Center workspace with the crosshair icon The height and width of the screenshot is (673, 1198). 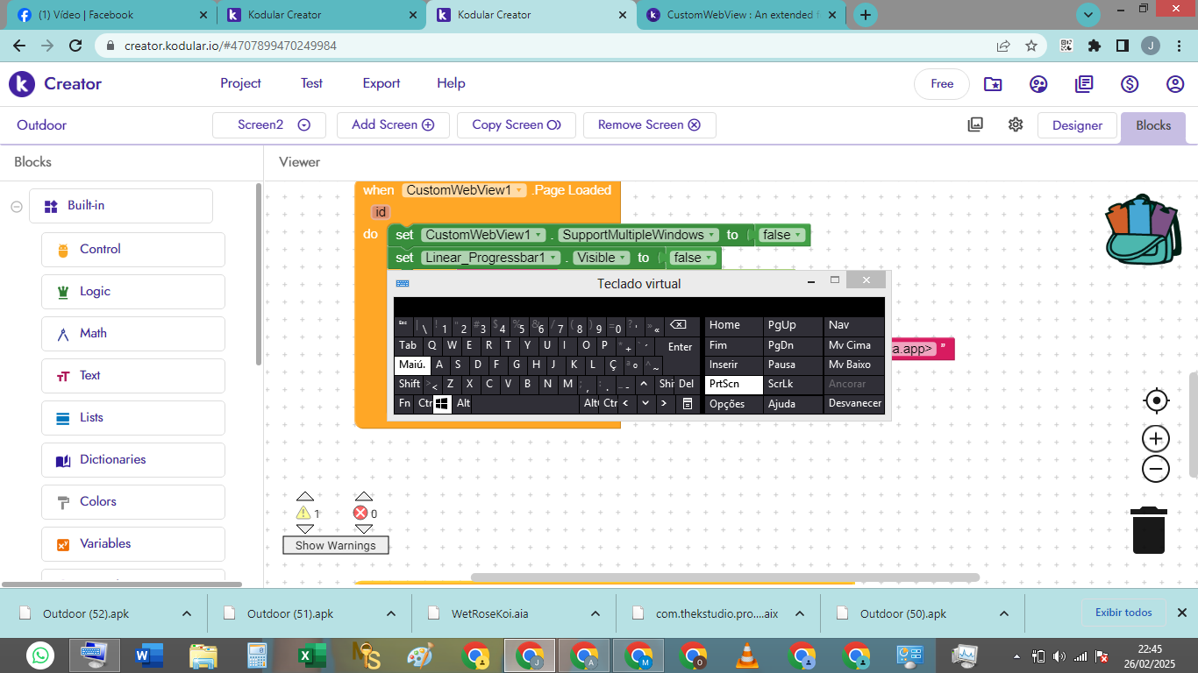(x=1156, y=400)
